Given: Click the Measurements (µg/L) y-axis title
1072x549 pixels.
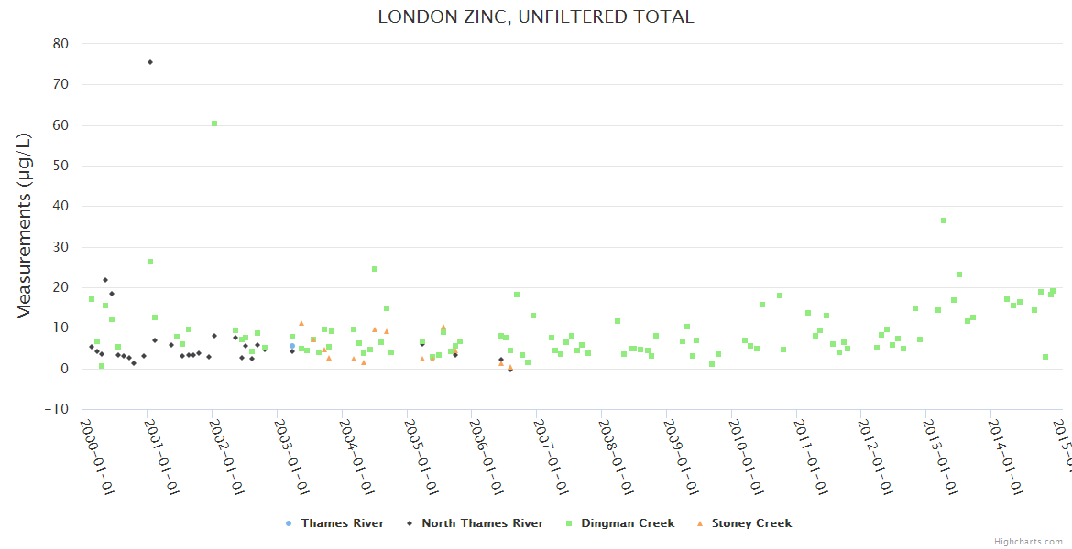Looking at the screenshot, I should point(25,226).
